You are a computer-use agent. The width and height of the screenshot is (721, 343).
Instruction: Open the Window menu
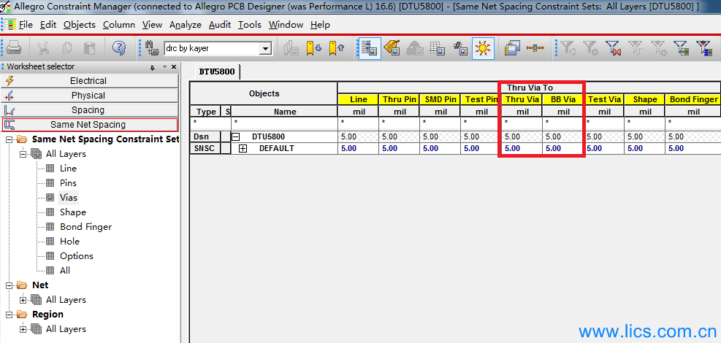coord(286,25)
